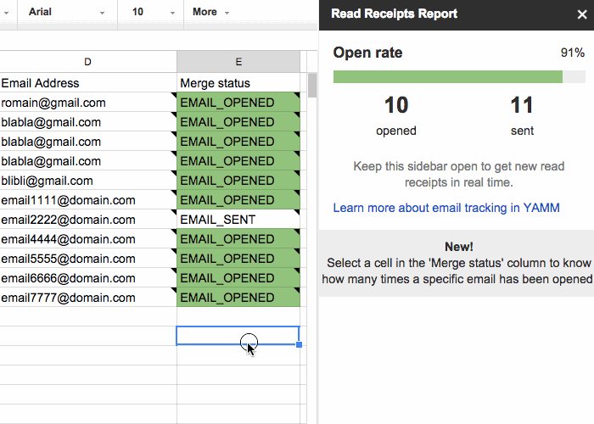
Task: Select the Merge status header cell
Action: tap(238, 83)
